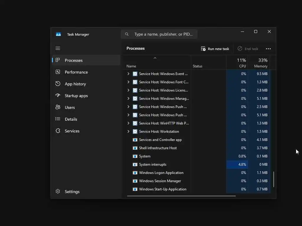Click the horizontal scrollbar at bottom

(181, 196)
